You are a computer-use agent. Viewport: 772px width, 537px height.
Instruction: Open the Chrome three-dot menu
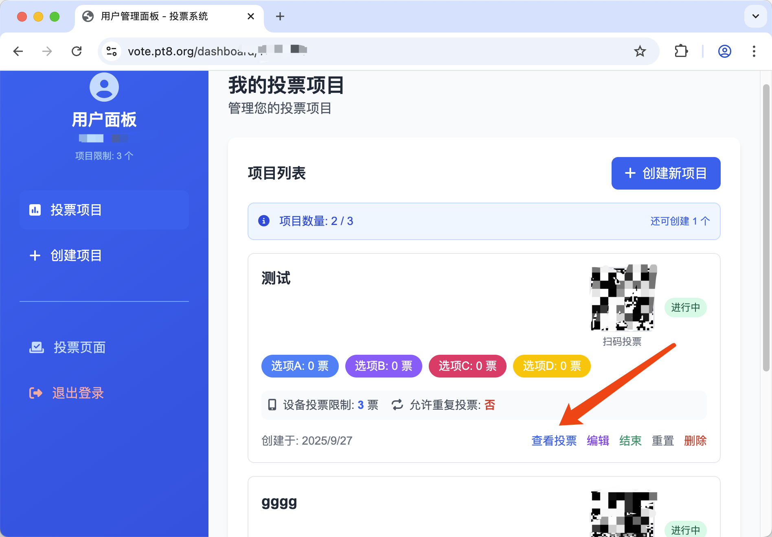point(754,51)
